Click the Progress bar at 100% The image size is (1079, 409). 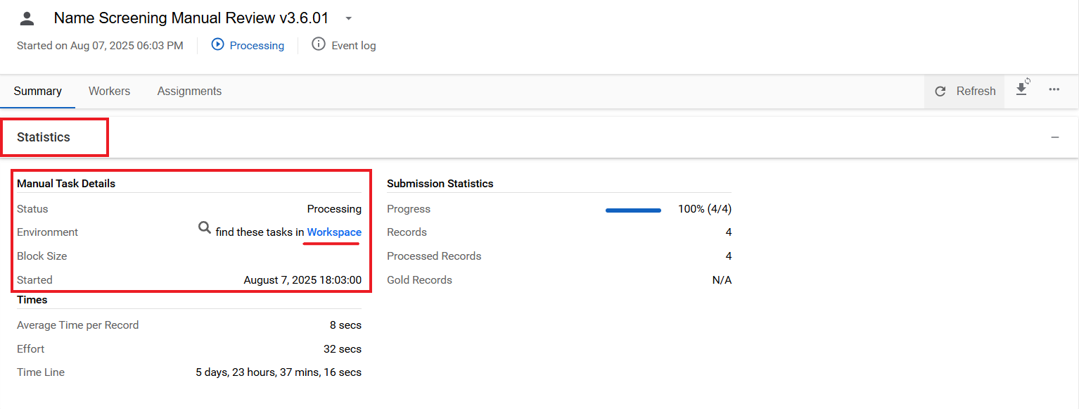(x=633, y=210)
